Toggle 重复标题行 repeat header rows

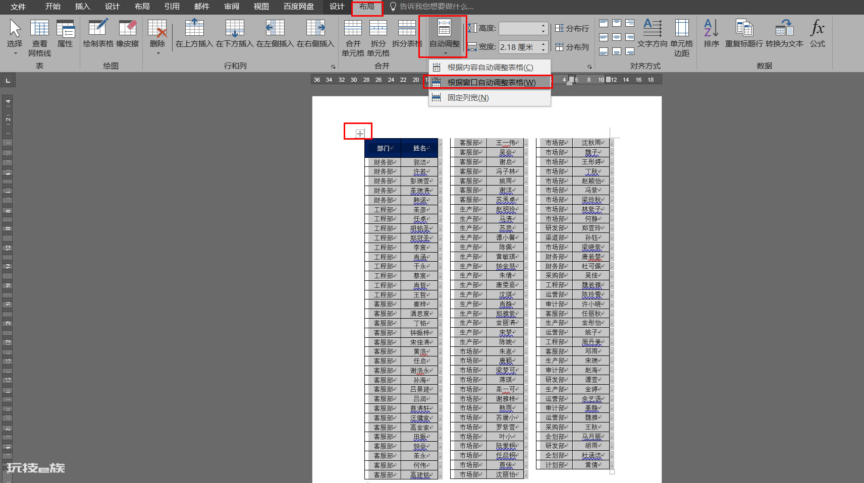click(x=744, y=34)
